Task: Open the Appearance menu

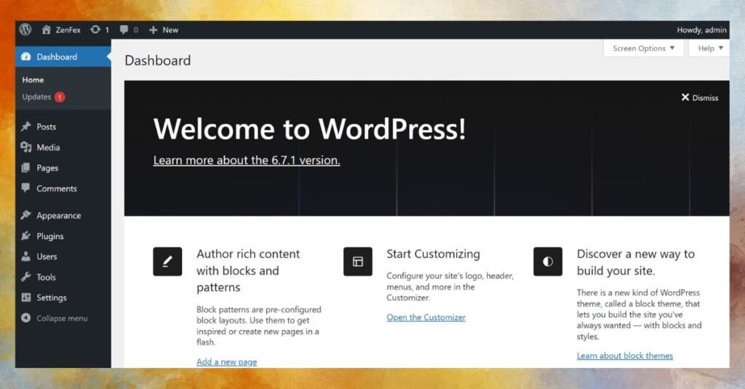Action: (x=58, y=216)
